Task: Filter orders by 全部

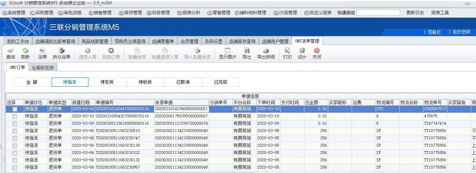Action: pyautogui.click(x=32, y=82)
